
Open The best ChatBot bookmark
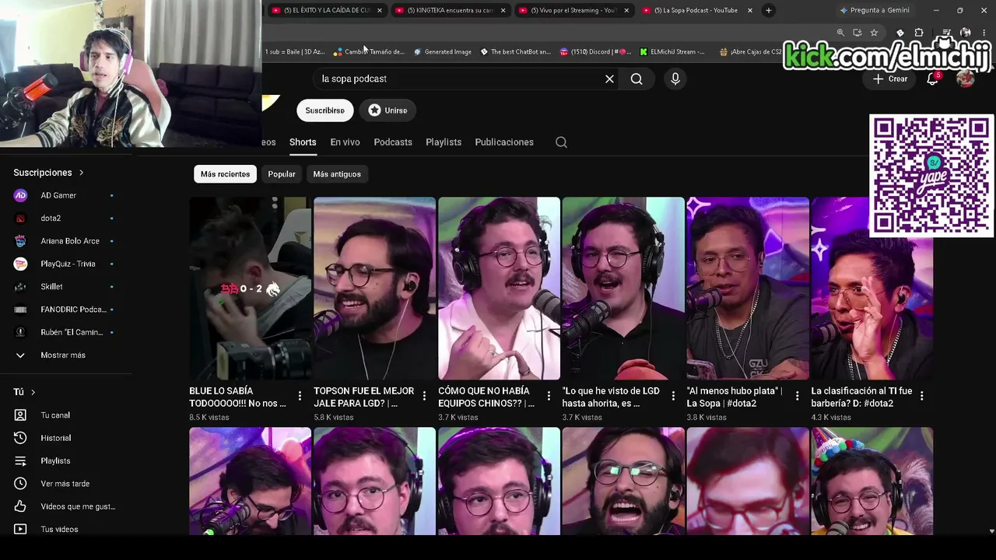point(515,52)
